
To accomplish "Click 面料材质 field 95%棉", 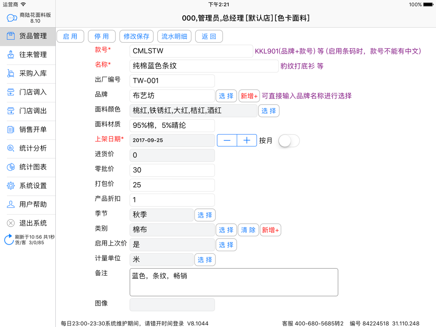I will click(172, 126).
